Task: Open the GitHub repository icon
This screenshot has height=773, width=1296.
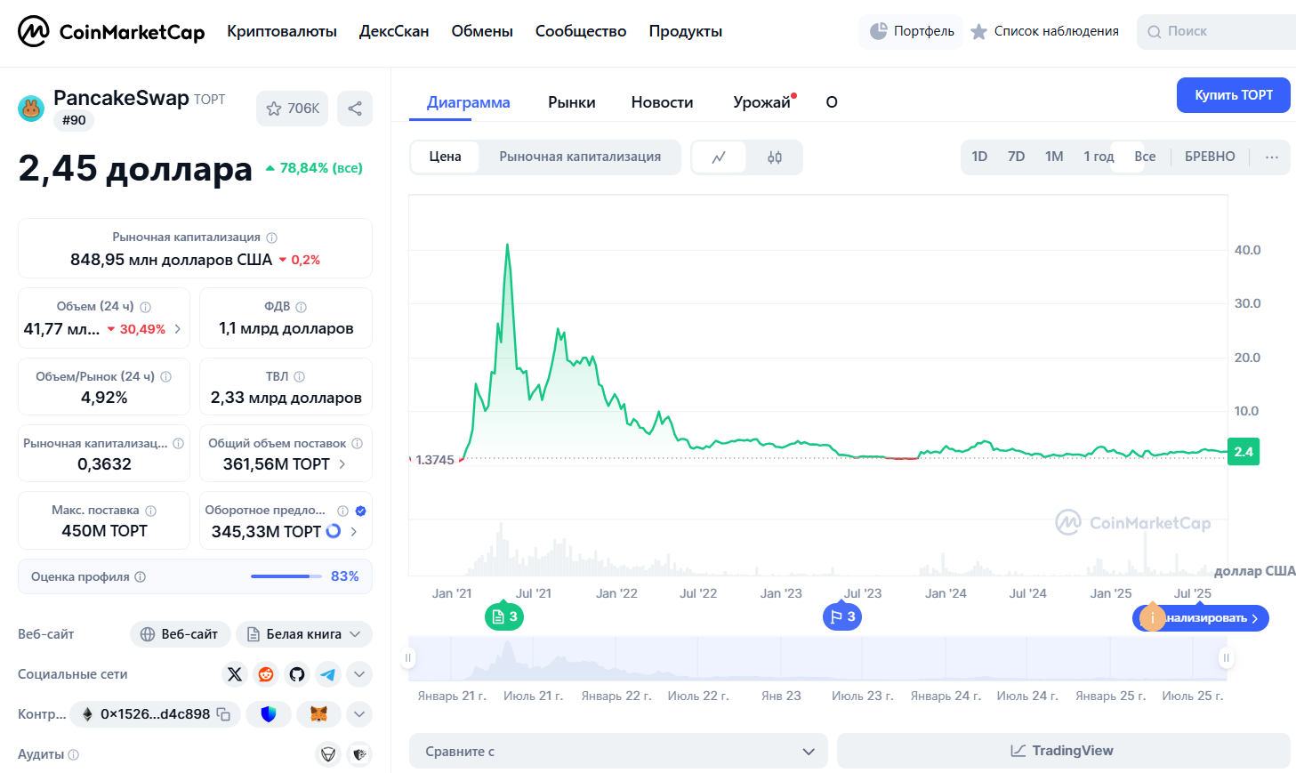Action: click(x=297, y=674)
